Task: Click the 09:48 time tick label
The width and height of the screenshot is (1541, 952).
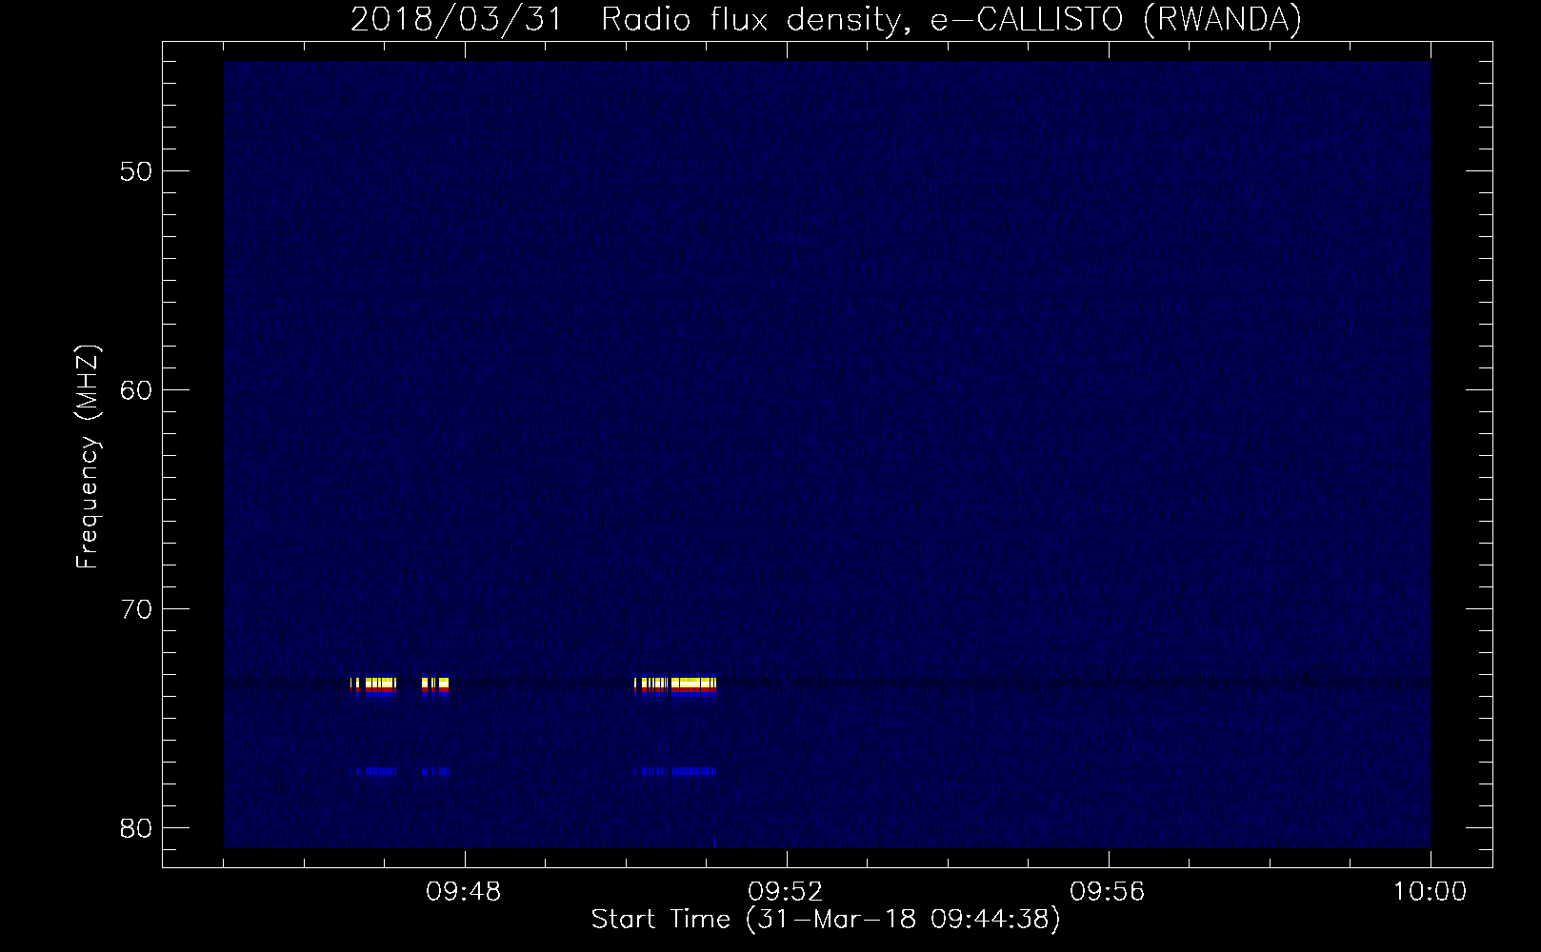Action: 464,893
